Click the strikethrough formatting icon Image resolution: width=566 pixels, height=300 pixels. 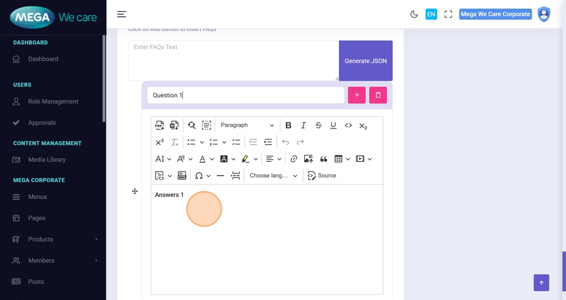point(318,125)
